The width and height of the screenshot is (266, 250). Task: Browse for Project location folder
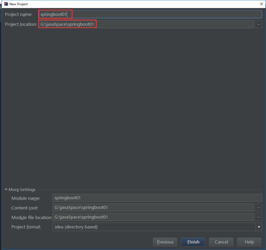pos(259,24)
